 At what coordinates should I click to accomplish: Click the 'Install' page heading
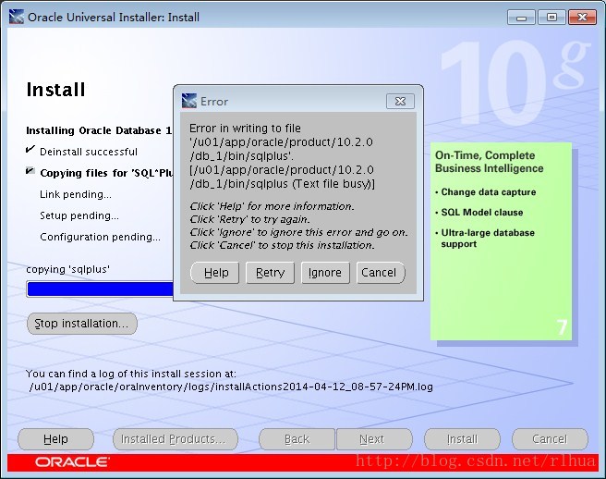click(x=55, y=90)
